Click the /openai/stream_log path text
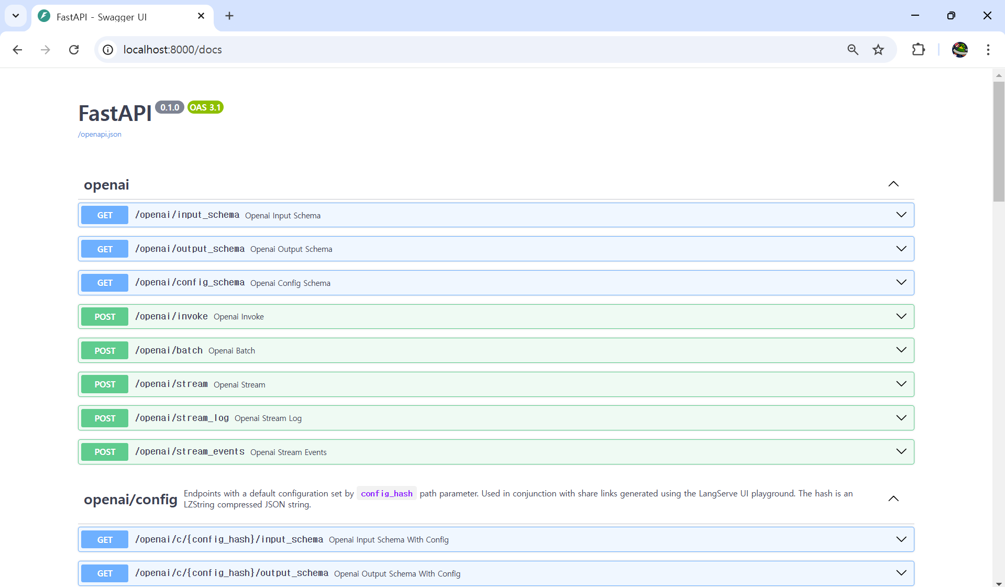The width and height of the screenshot is (1005, 587). point(182,418)
